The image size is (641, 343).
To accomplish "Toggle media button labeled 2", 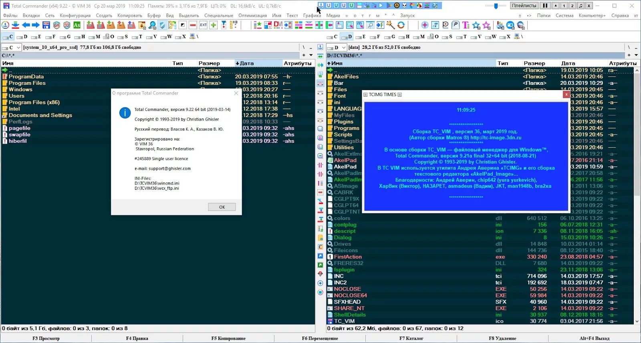I will 572,6.
